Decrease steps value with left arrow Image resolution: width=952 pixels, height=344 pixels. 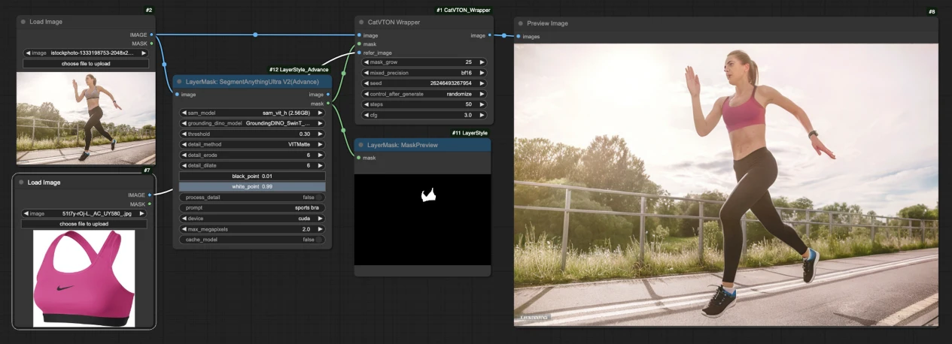click(x=366, y=104)
